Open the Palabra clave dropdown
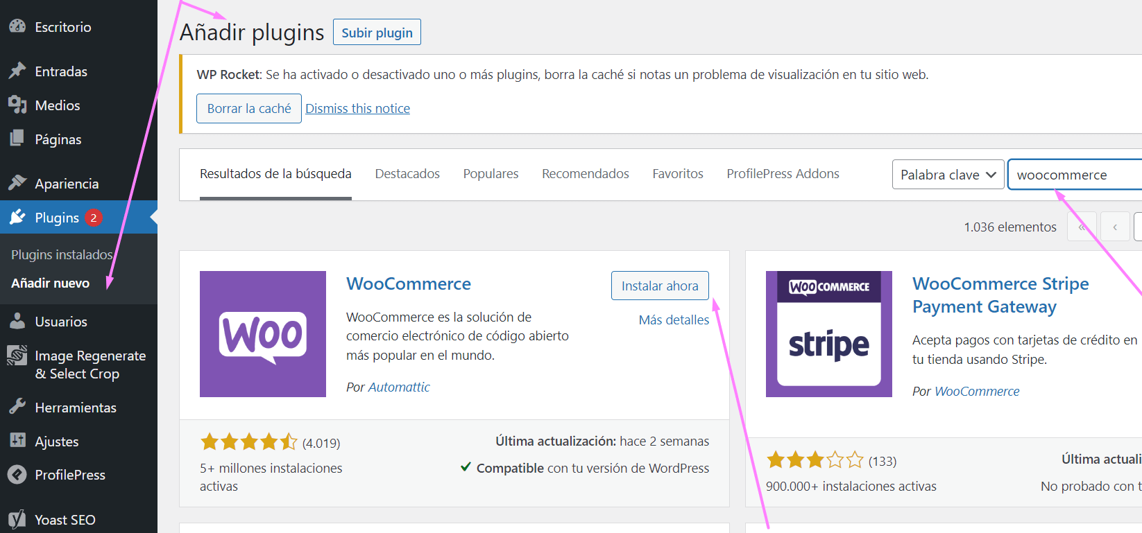The height and width of the screenshot is (533, 1142). pos(948,175)
